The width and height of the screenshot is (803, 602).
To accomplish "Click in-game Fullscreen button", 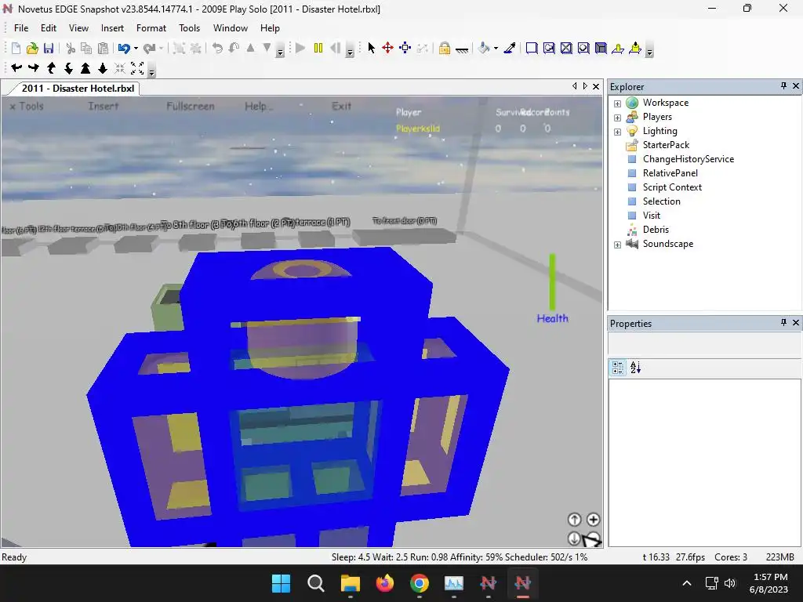I will coord(191,106).
